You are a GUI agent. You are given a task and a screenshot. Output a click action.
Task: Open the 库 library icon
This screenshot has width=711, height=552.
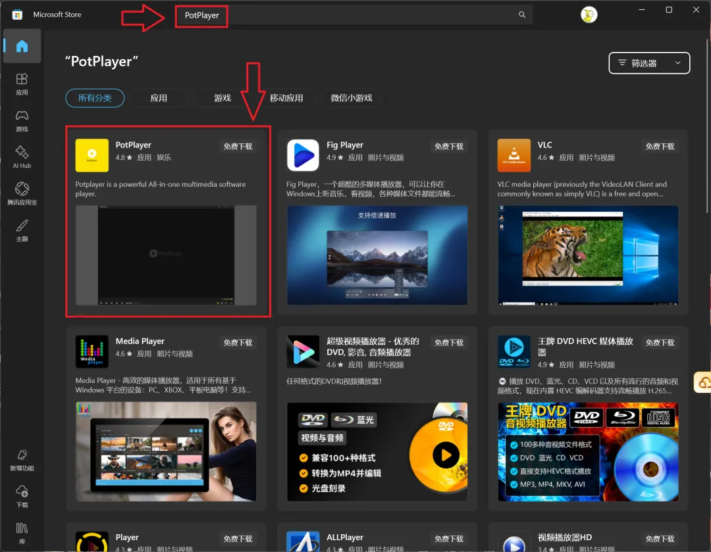pos(22,534)
